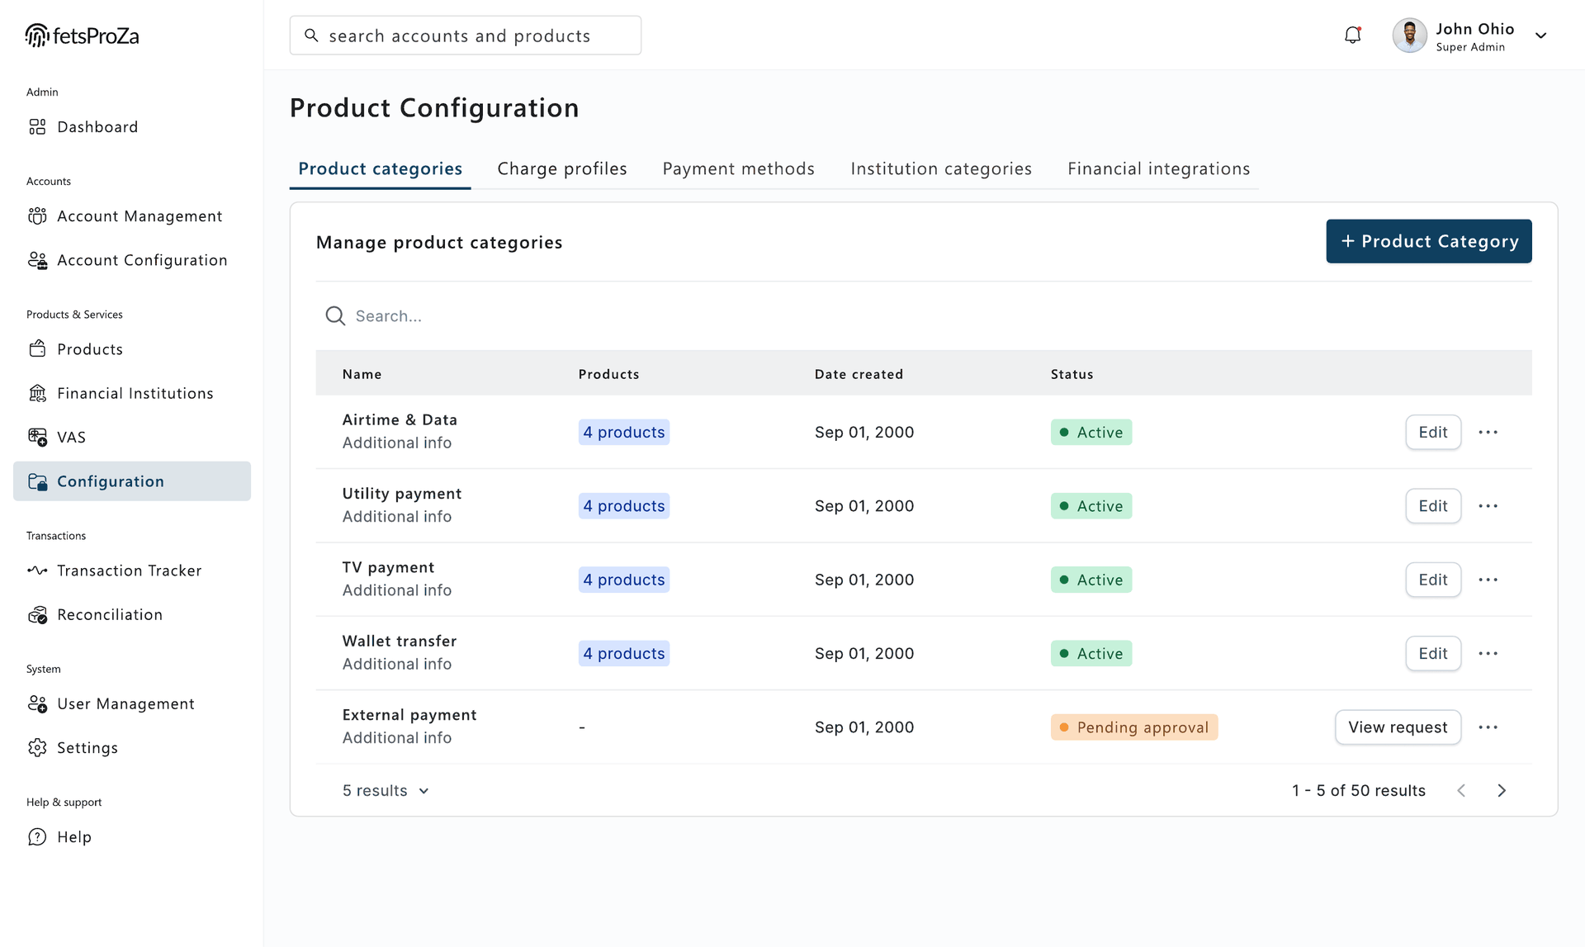This screenshot has width=1585, height=947.
Task: Open Dashboard from the sidebar
Action: point(132,126)
